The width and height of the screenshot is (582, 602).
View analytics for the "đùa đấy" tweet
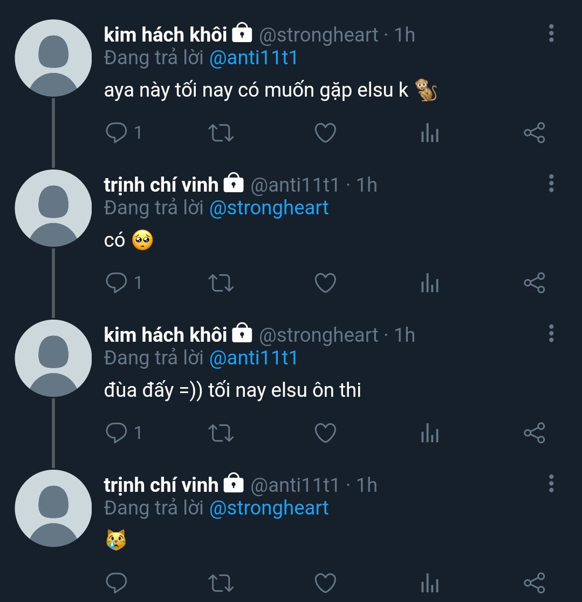point(430,433)
